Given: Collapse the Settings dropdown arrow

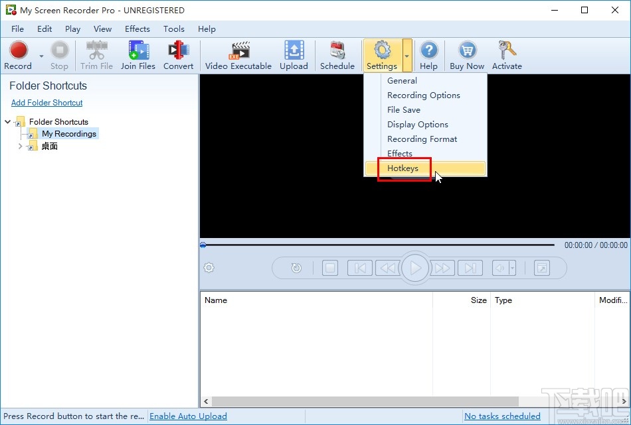Looking at the screenshot, I should click(x=407, y=56).
